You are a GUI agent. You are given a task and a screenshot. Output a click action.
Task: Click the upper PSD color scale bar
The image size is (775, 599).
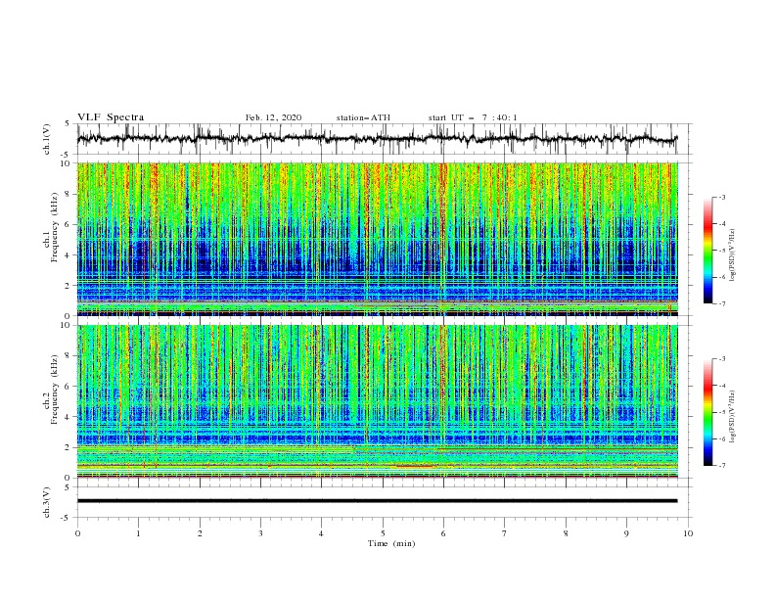(x=708, y=251)
